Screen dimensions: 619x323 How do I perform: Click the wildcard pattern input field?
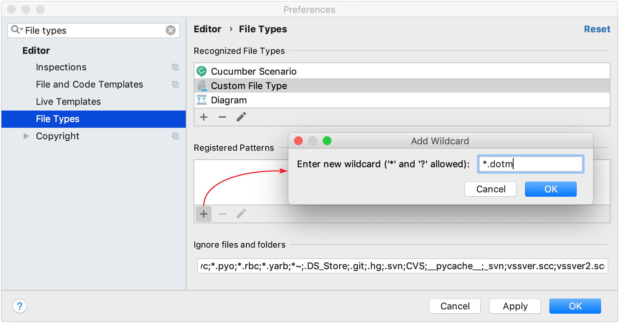pyautogui.click(x=530, y=164)
